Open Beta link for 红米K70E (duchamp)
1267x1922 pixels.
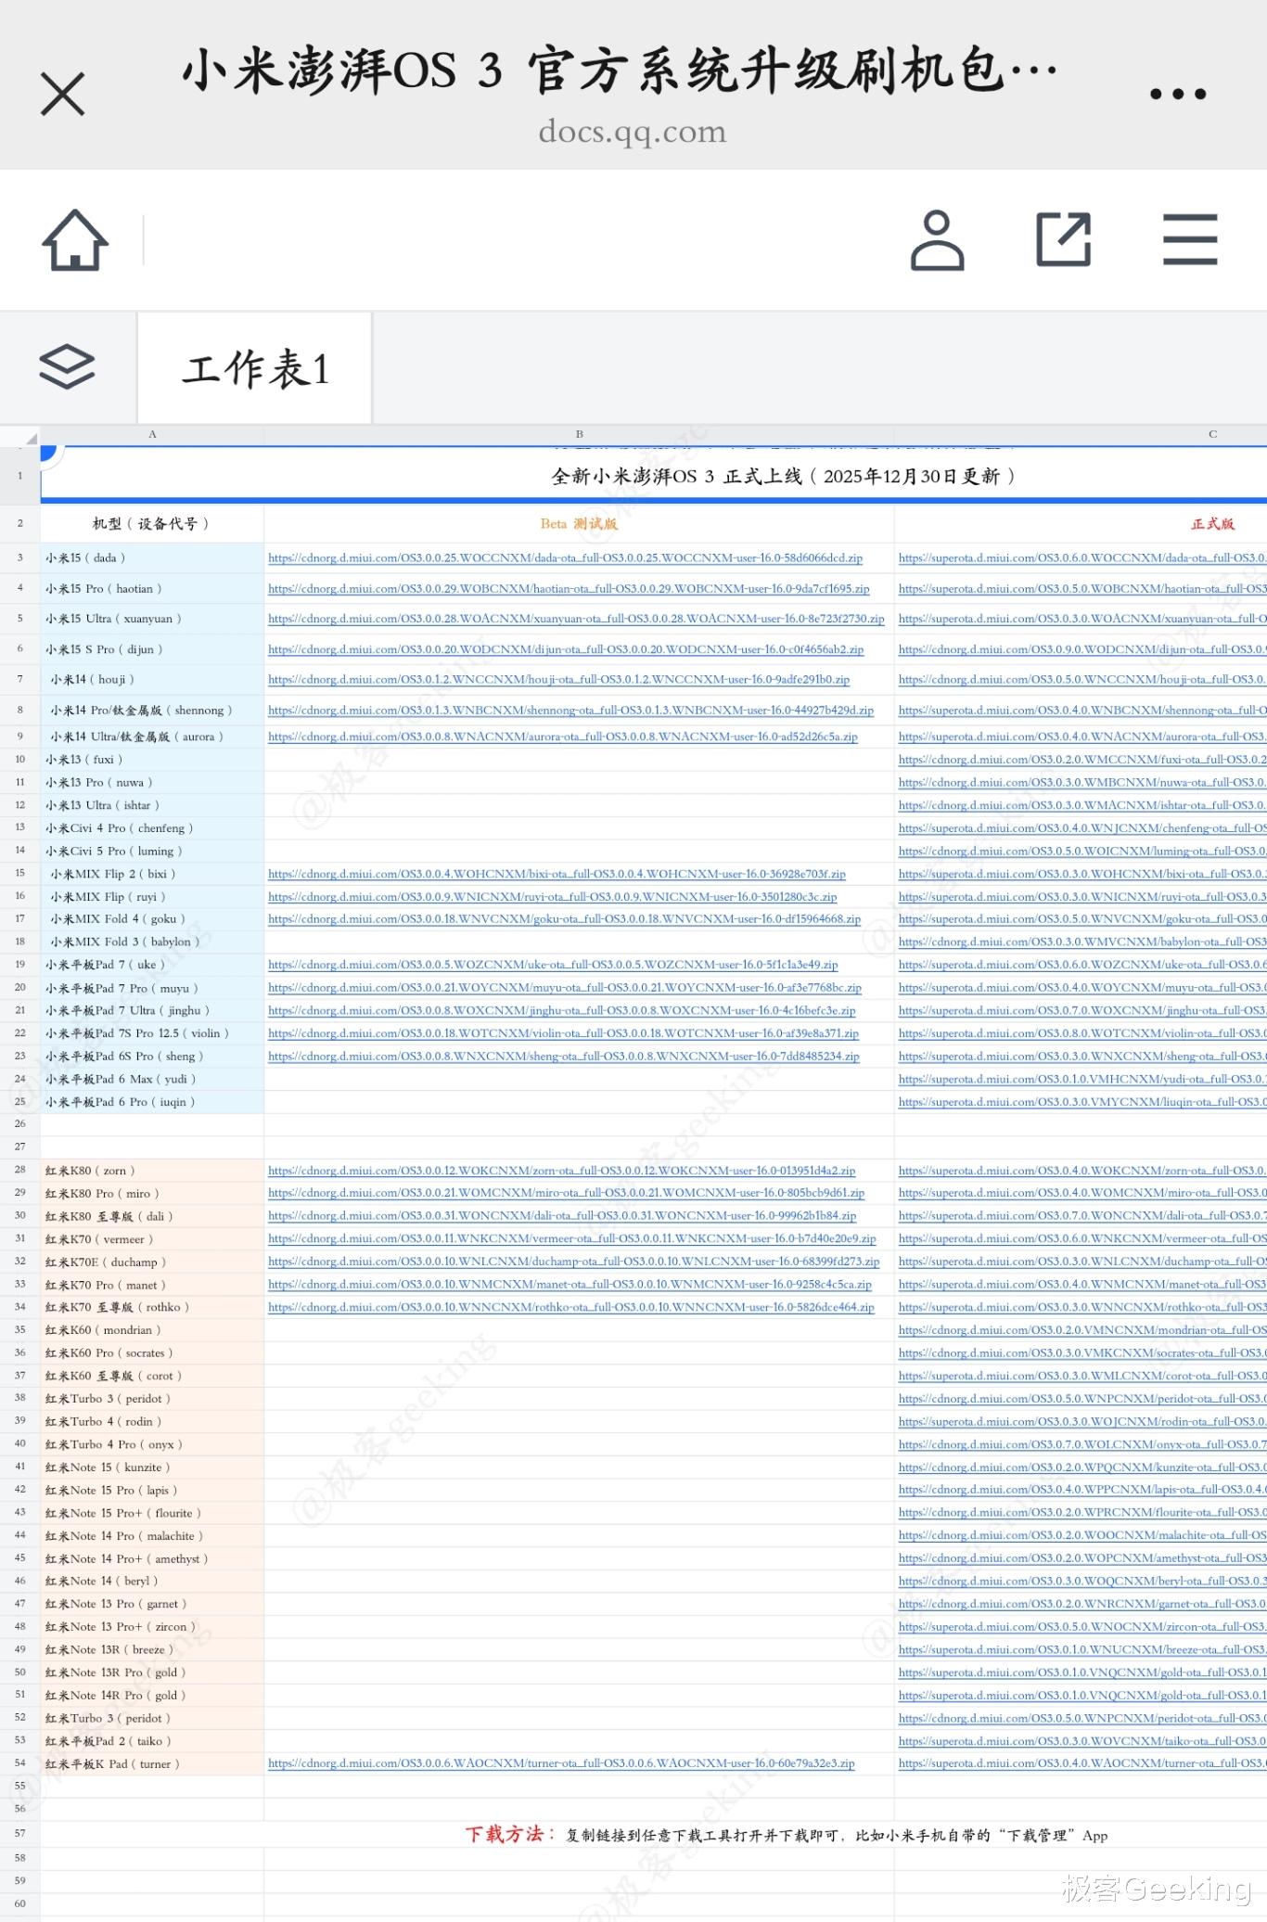(x=574, y=1262)
